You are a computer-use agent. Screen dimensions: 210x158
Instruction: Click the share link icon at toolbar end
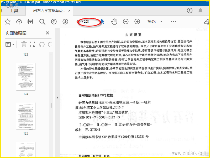point(207,22)
